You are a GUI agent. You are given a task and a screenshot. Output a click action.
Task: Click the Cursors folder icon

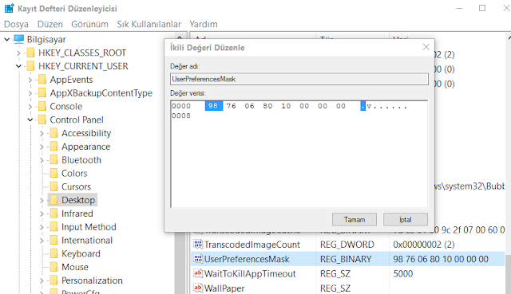(x=54, y=186)
